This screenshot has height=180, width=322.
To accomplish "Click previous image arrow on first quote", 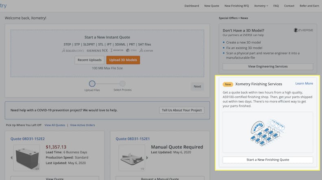I will (x=11, y=158).
